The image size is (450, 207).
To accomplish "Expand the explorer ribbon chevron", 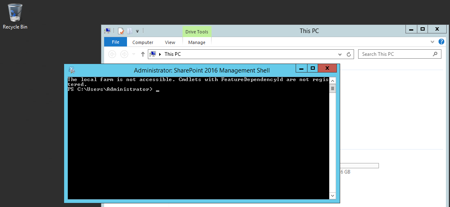I will (432, 42).
